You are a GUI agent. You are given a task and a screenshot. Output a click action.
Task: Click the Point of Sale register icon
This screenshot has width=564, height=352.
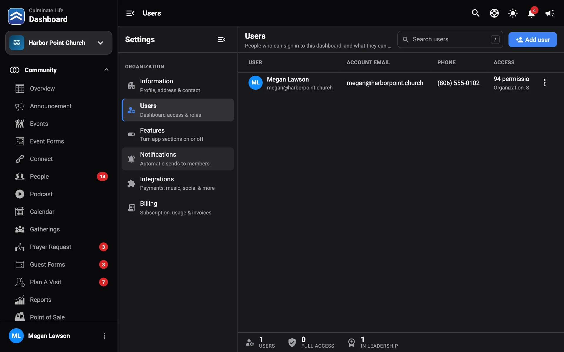click(20, 317)
